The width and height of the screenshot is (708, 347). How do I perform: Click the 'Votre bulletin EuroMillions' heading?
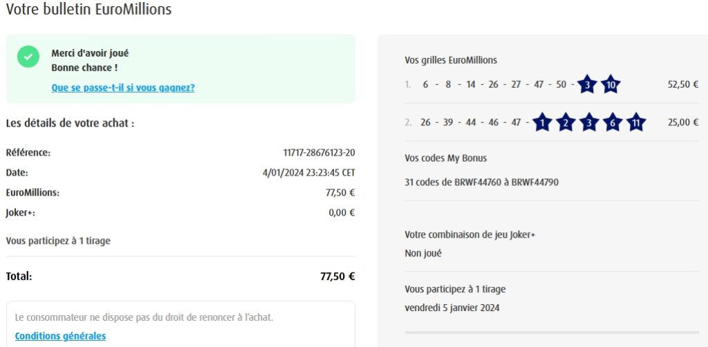(88, 10)
